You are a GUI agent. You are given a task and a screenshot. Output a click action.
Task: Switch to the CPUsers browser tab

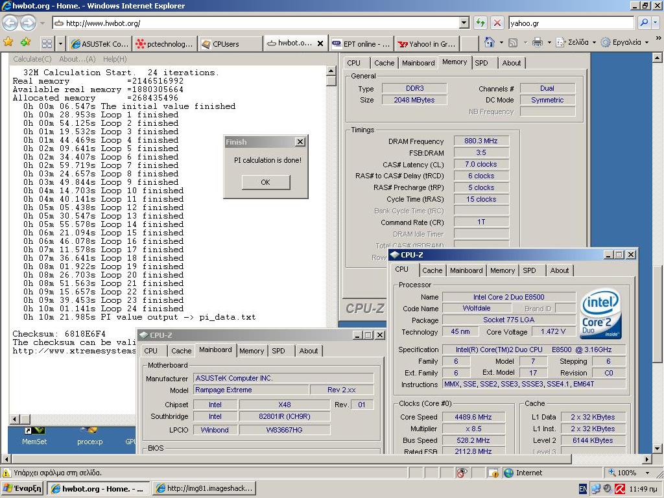point(230,43)
